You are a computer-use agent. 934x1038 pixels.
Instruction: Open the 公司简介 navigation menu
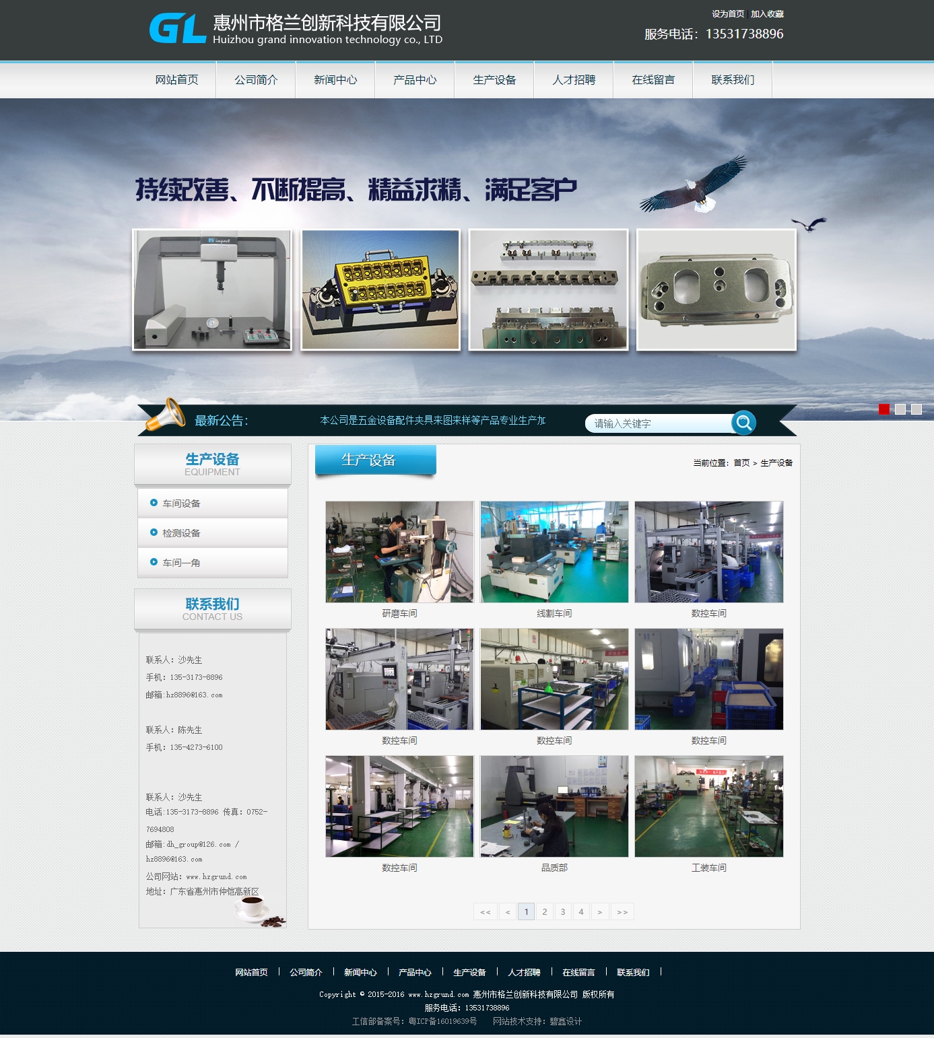click(x=256, y=80)
